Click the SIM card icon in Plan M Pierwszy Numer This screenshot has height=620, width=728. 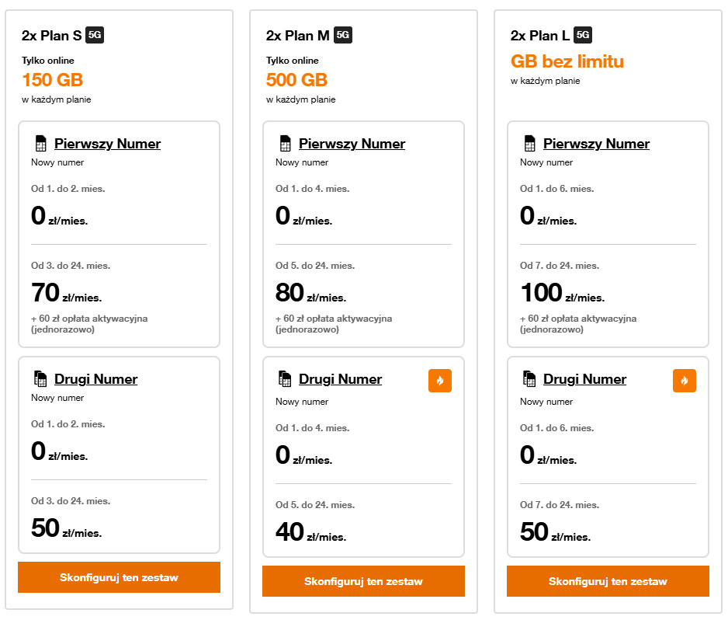[x=285, y=144]
